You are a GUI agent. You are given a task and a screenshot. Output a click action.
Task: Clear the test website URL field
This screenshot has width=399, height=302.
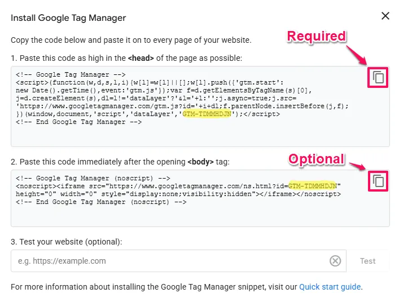(335, 261)
